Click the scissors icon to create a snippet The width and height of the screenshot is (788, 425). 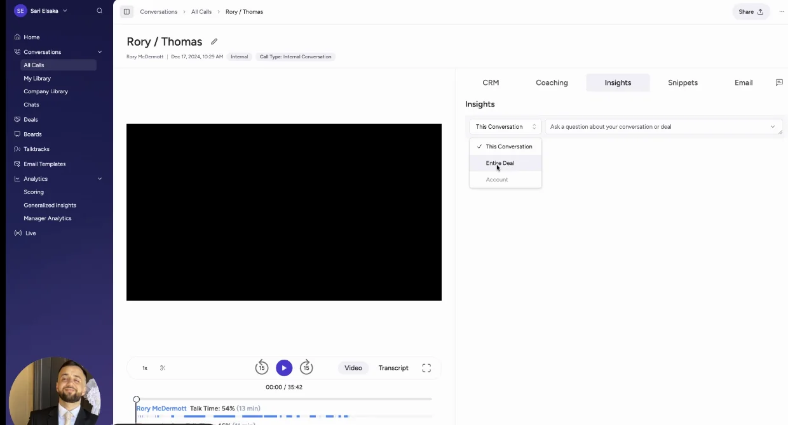tap(163, 368)
